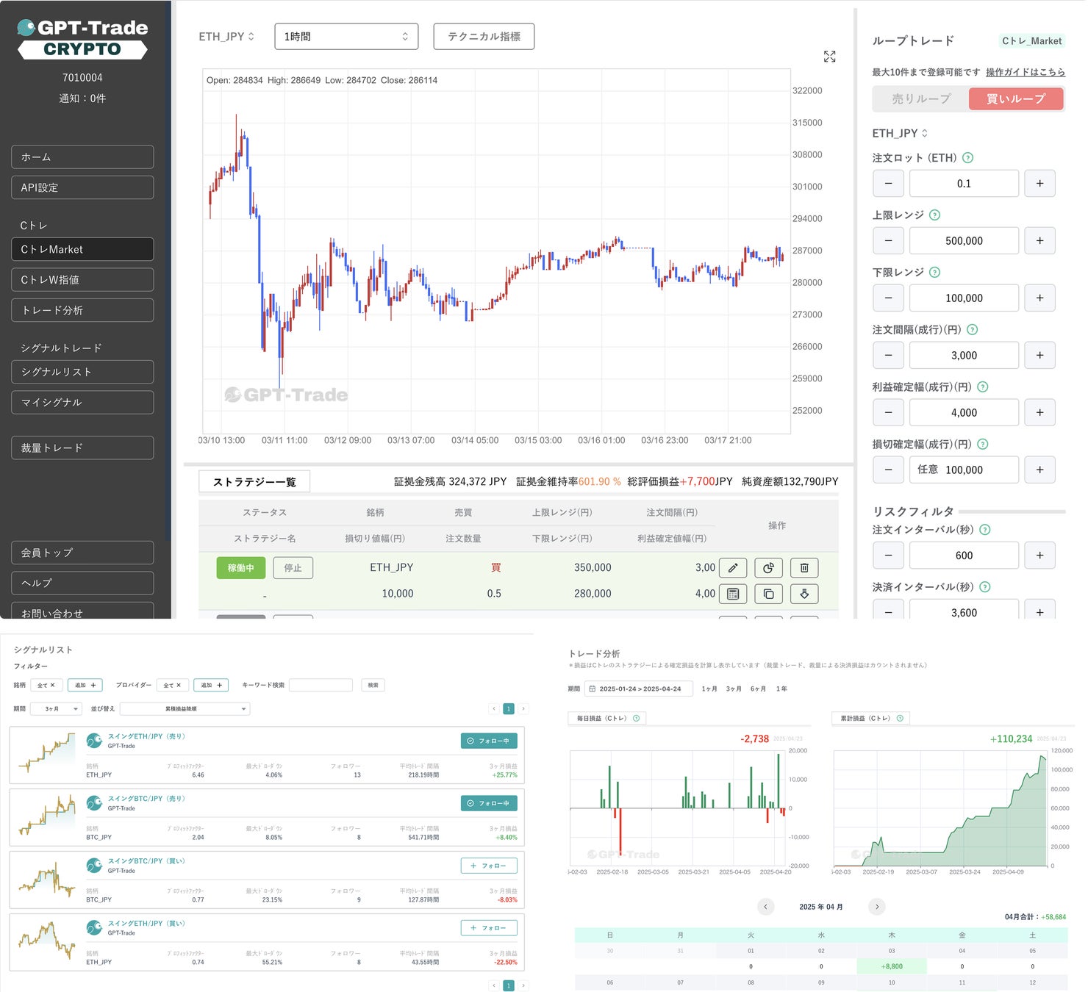Go to next month in profit calendar
Image resolution: width=1088 pixels, height=992 pixels.
point(876,906)
